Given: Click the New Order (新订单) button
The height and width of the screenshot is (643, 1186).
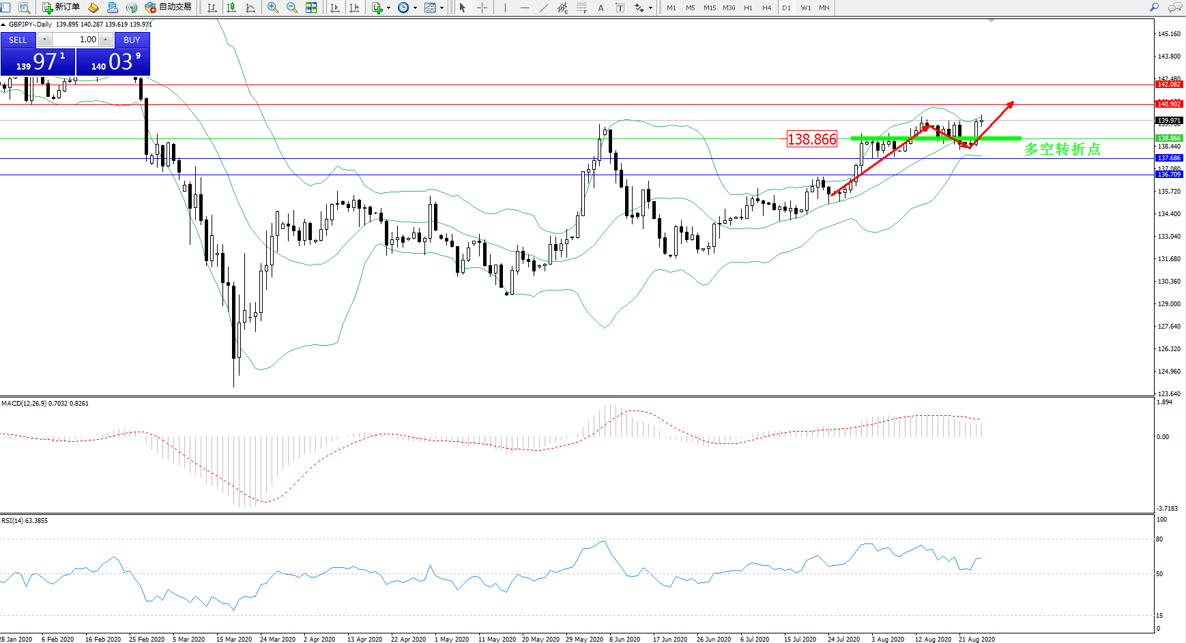Looking at the screenshot, I should pyautogui.click(x=61, y=8).
